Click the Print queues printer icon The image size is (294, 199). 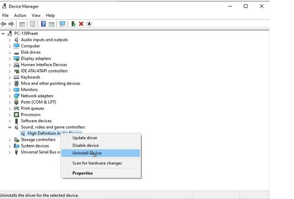coord(17,109)
